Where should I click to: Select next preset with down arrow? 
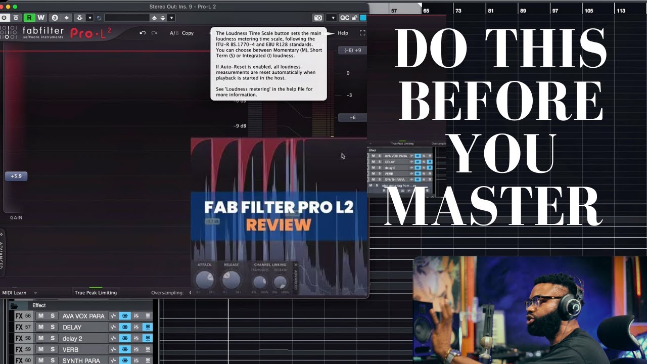click(162, 18)
